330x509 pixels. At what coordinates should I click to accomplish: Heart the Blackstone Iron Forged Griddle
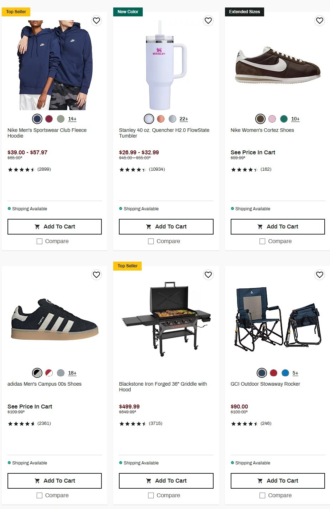208,275
